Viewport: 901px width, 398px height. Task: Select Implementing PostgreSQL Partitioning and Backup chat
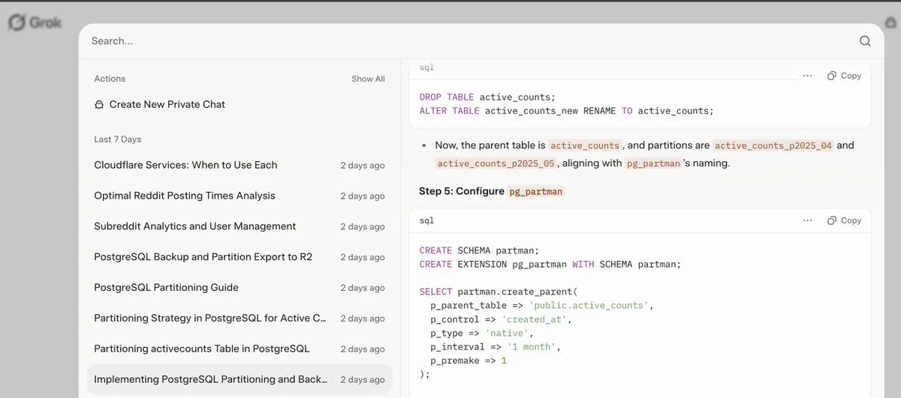[210, 379]
